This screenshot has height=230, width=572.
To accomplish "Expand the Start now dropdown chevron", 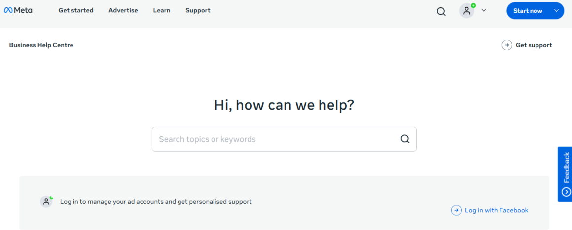I will tap(556, 11).
